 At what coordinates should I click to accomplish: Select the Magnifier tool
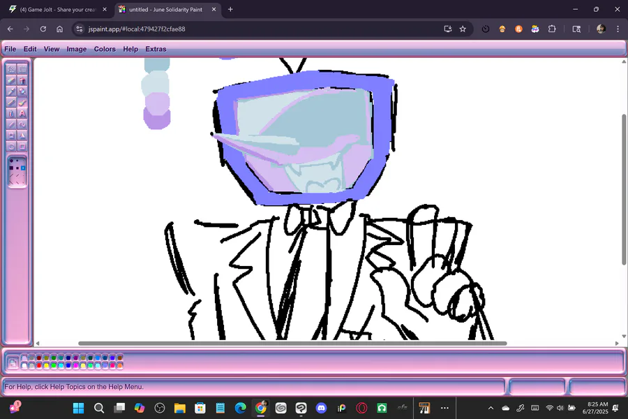tap(22, 91)
